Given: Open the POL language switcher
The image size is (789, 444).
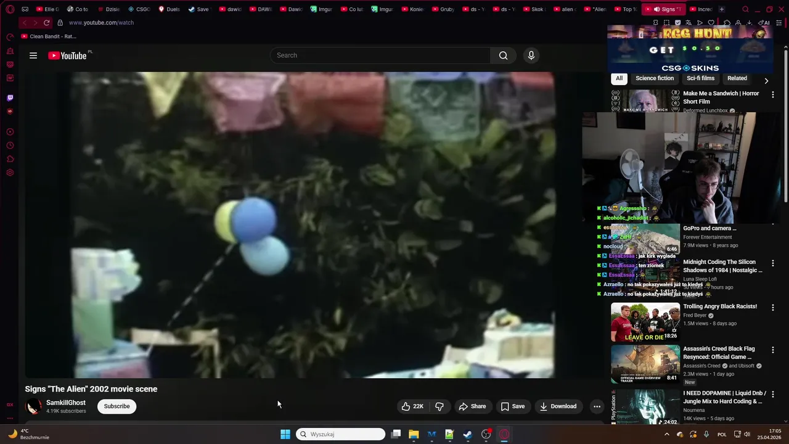Looking at the screenshot, I should [722, 434].
